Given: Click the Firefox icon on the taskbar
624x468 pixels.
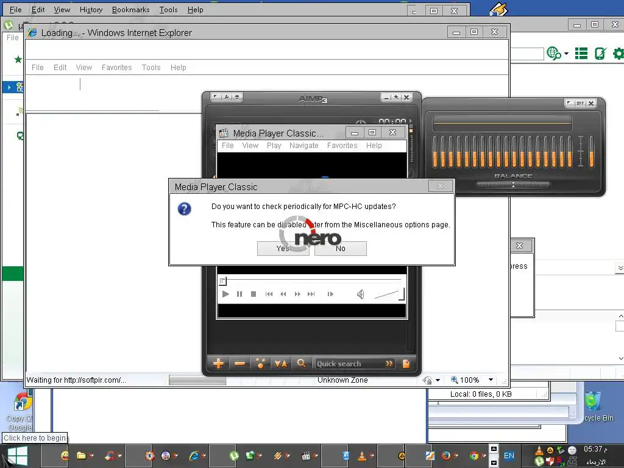Looking at the screenshot, I should 446,456.
